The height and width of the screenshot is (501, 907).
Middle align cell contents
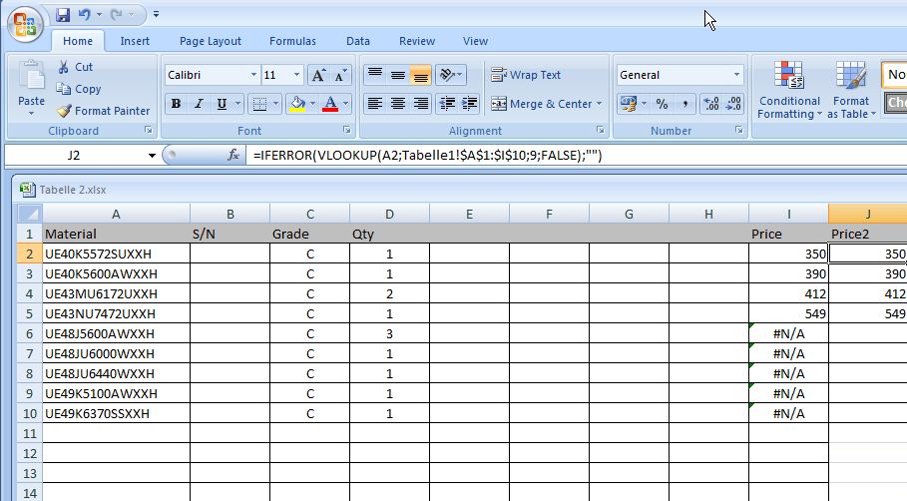pyautogui.click(x=397, y=75)
